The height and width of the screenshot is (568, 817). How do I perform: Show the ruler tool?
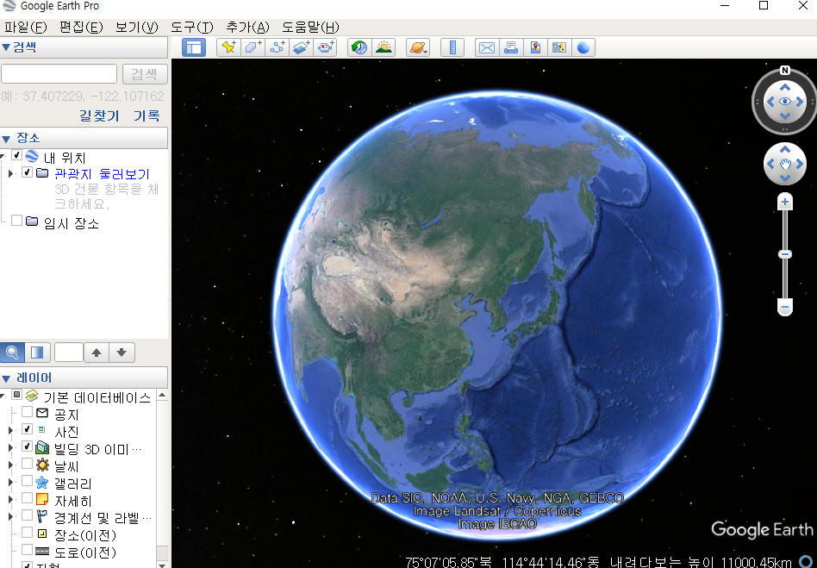point(452,47)
